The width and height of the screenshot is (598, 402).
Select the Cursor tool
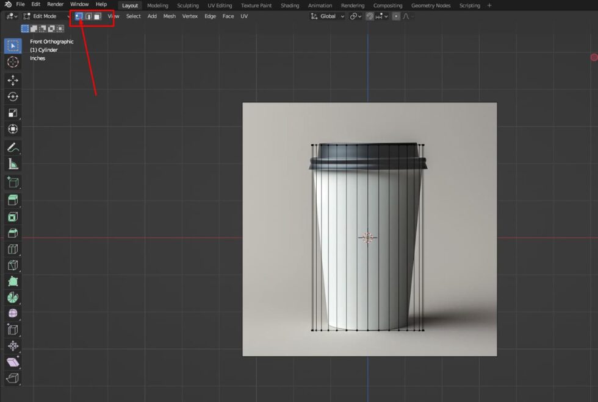(x=13, y=62)
